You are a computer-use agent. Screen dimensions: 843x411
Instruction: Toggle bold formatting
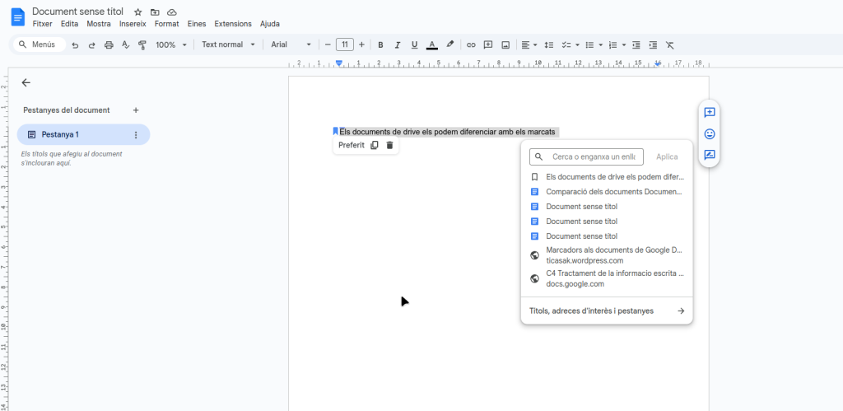click(380, 44)
